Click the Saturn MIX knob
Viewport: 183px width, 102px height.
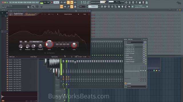pyautogui.click(x=21, y=46)
